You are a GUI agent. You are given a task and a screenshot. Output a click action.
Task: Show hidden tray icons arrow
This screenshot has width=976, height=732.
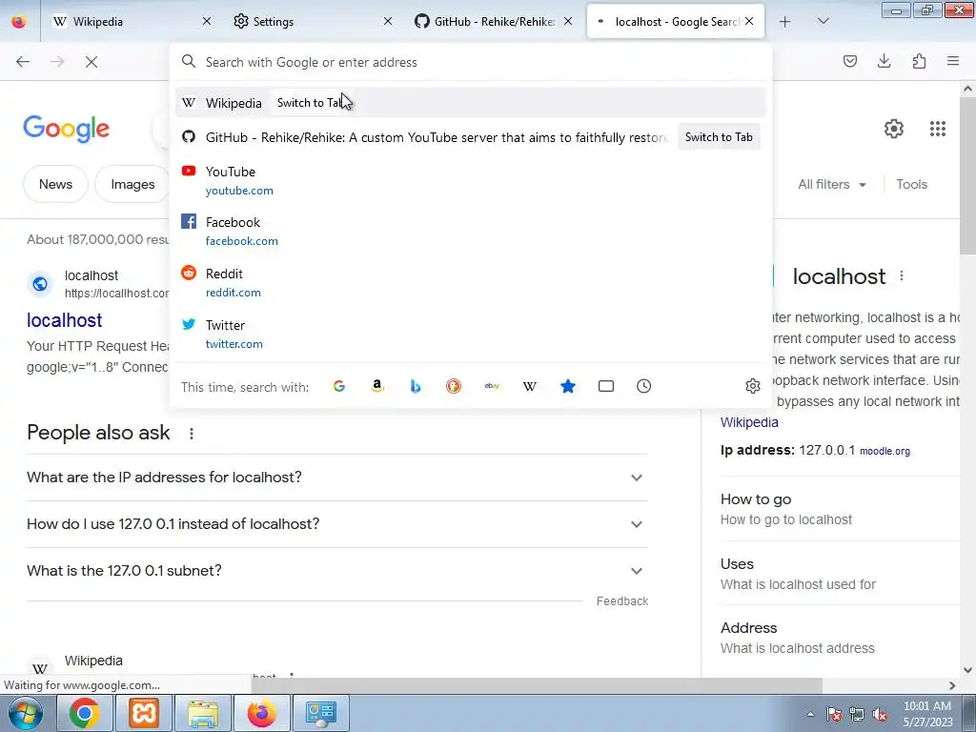tap(810, 715)
